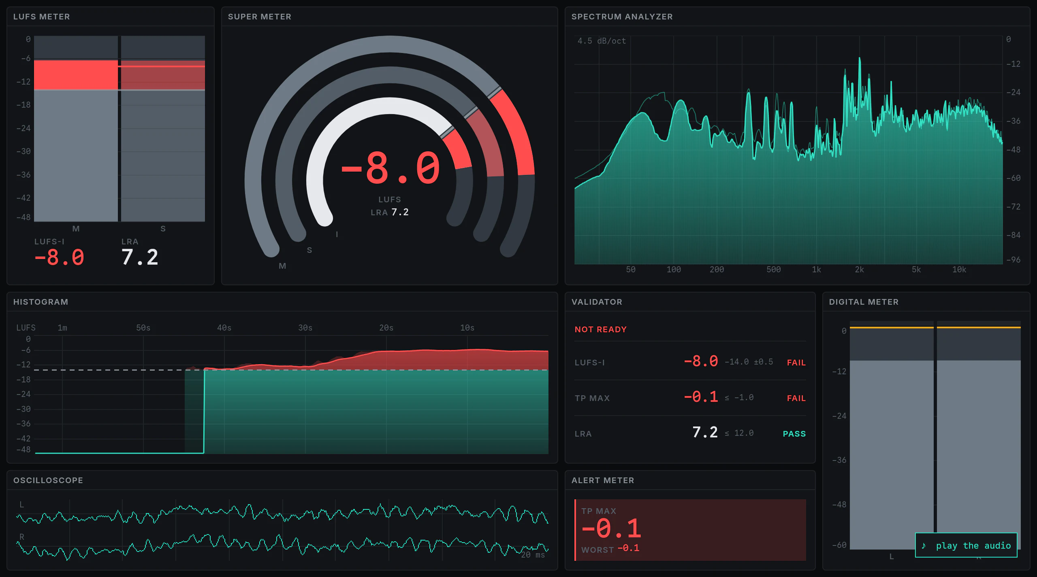Image resolution: width=1037 pixels, height=577 pixels.
Task: Click the "WORST -0.1" line in Alert Meter
Action: [x=610, y=548]
